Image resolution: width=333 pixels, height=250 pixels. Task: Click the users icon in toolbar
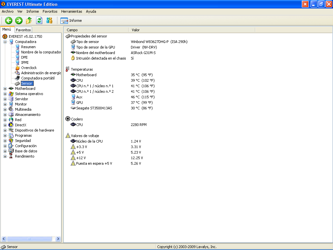[x=49, y=21]
